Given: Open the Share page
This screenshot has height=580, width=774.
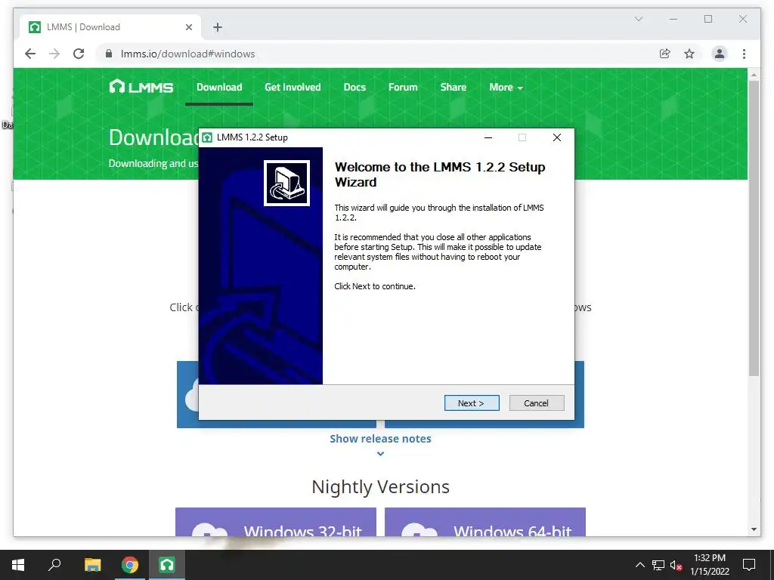Looking at the screenshot, I should point(454,88).
